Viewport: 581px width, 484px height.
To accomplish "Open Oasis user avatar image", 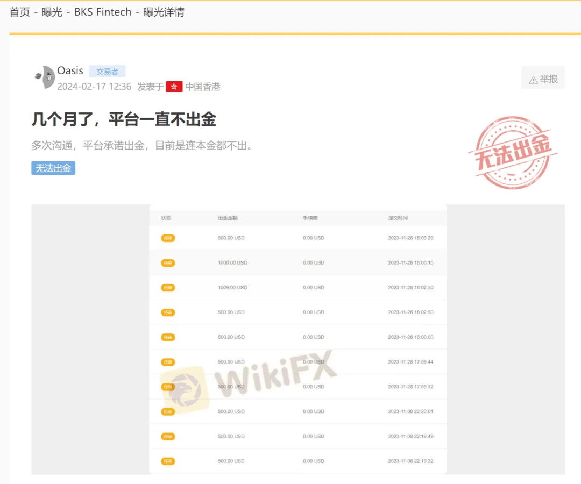I will [x=45, y=77].
